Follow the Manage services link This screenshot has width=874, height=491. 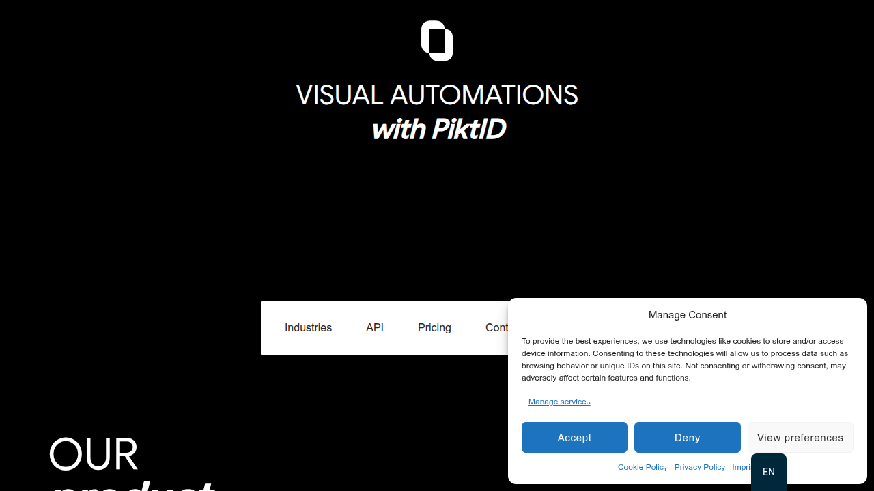tap(559, 402)
